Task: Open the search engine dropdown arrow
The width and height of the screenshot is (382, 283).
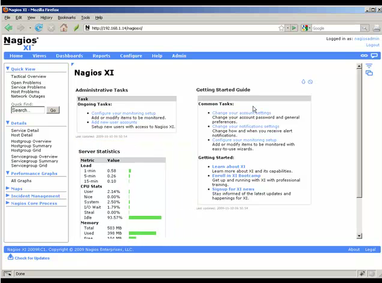Action: (310, 28)
